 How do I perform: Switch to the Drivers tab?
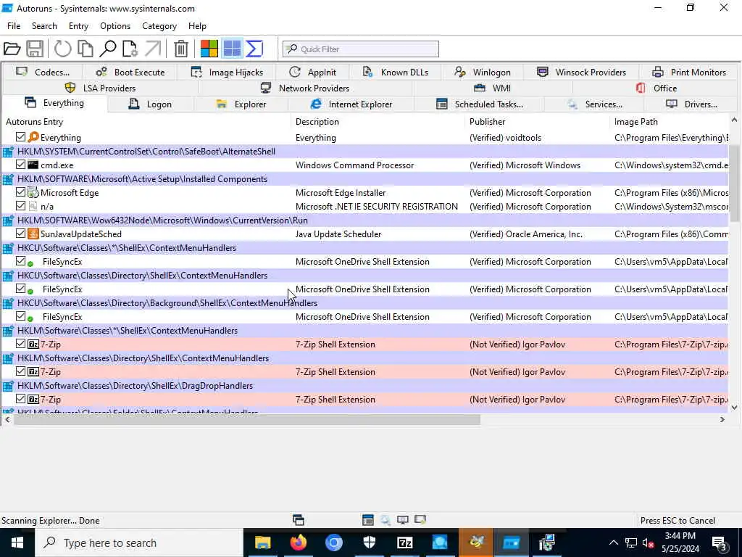[x=691, y=104]
